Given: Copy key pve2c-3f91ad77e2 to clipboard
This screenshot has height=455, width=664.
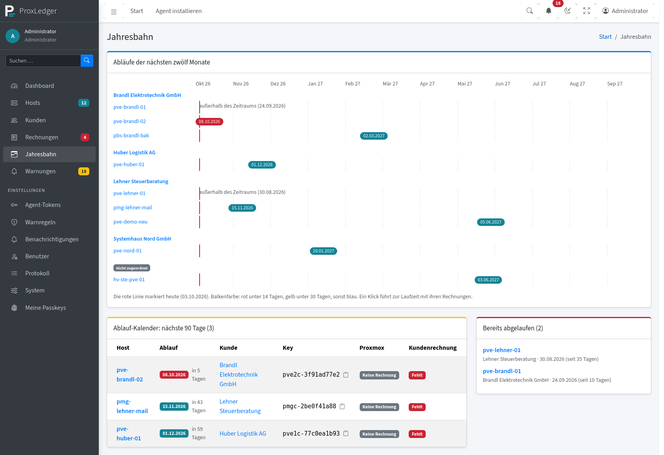Looking at the screenshot, I should coord(346,375).
